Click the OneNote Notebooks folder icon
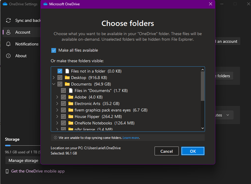Image resolution: width=251 pixels, height=184 pixels. pos(70,123)
